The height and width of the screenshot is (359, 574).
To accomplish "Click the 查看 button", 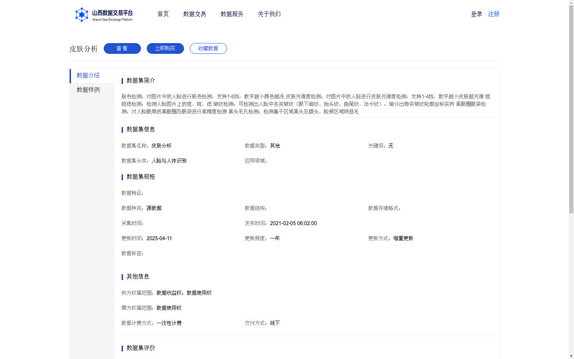I will coord(122,48).
